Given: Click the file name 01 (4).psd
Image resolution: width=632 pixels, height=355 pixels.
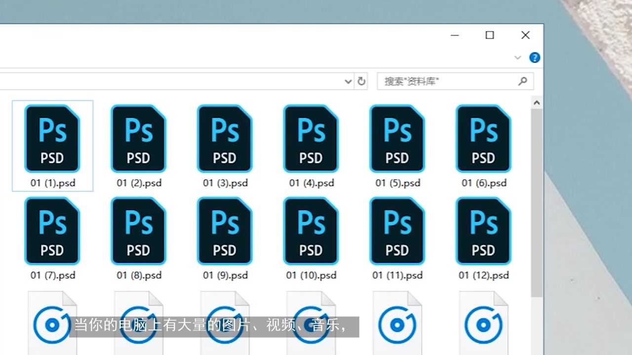Looking at the screenshot, I should (x=312, y=183).
